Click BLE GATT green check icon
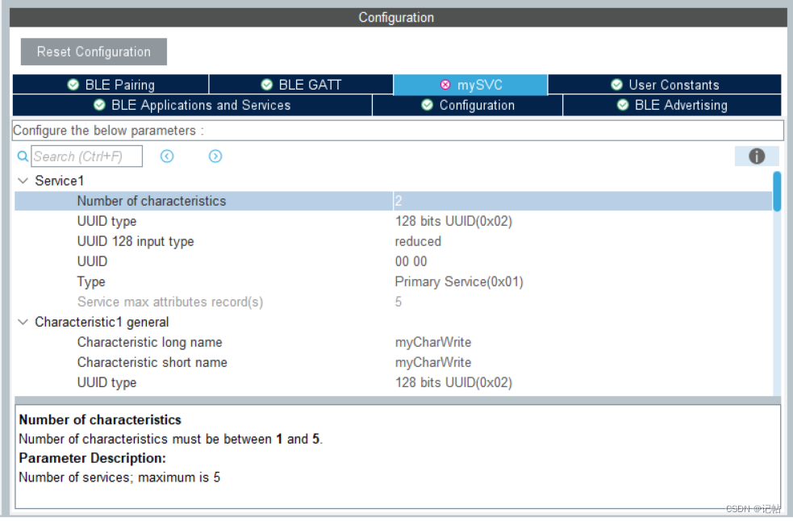The width and height of the screenshot is (793, 521). point(266,85)
